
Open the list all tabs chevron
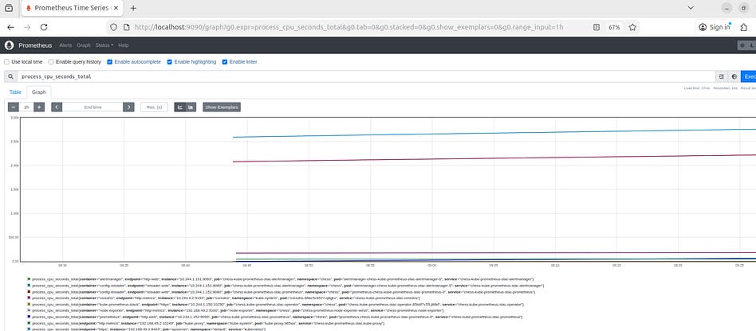[x=691, y=8]
